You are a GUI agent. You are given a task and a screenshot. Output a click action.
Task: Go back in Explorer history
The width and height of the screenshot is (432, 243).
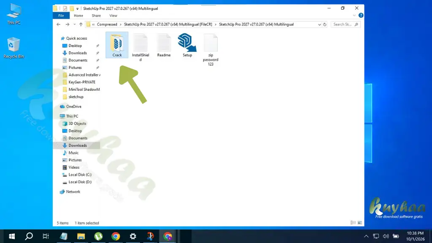[58, 24]
